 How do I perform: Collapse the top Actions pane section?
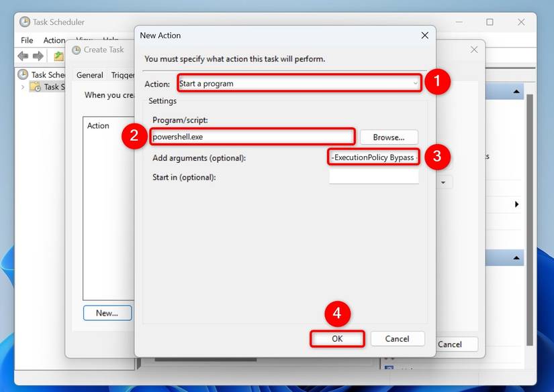[516, 91]
